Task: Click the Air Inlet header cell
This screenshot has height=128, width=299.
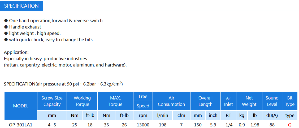Action: click(228, 101)
